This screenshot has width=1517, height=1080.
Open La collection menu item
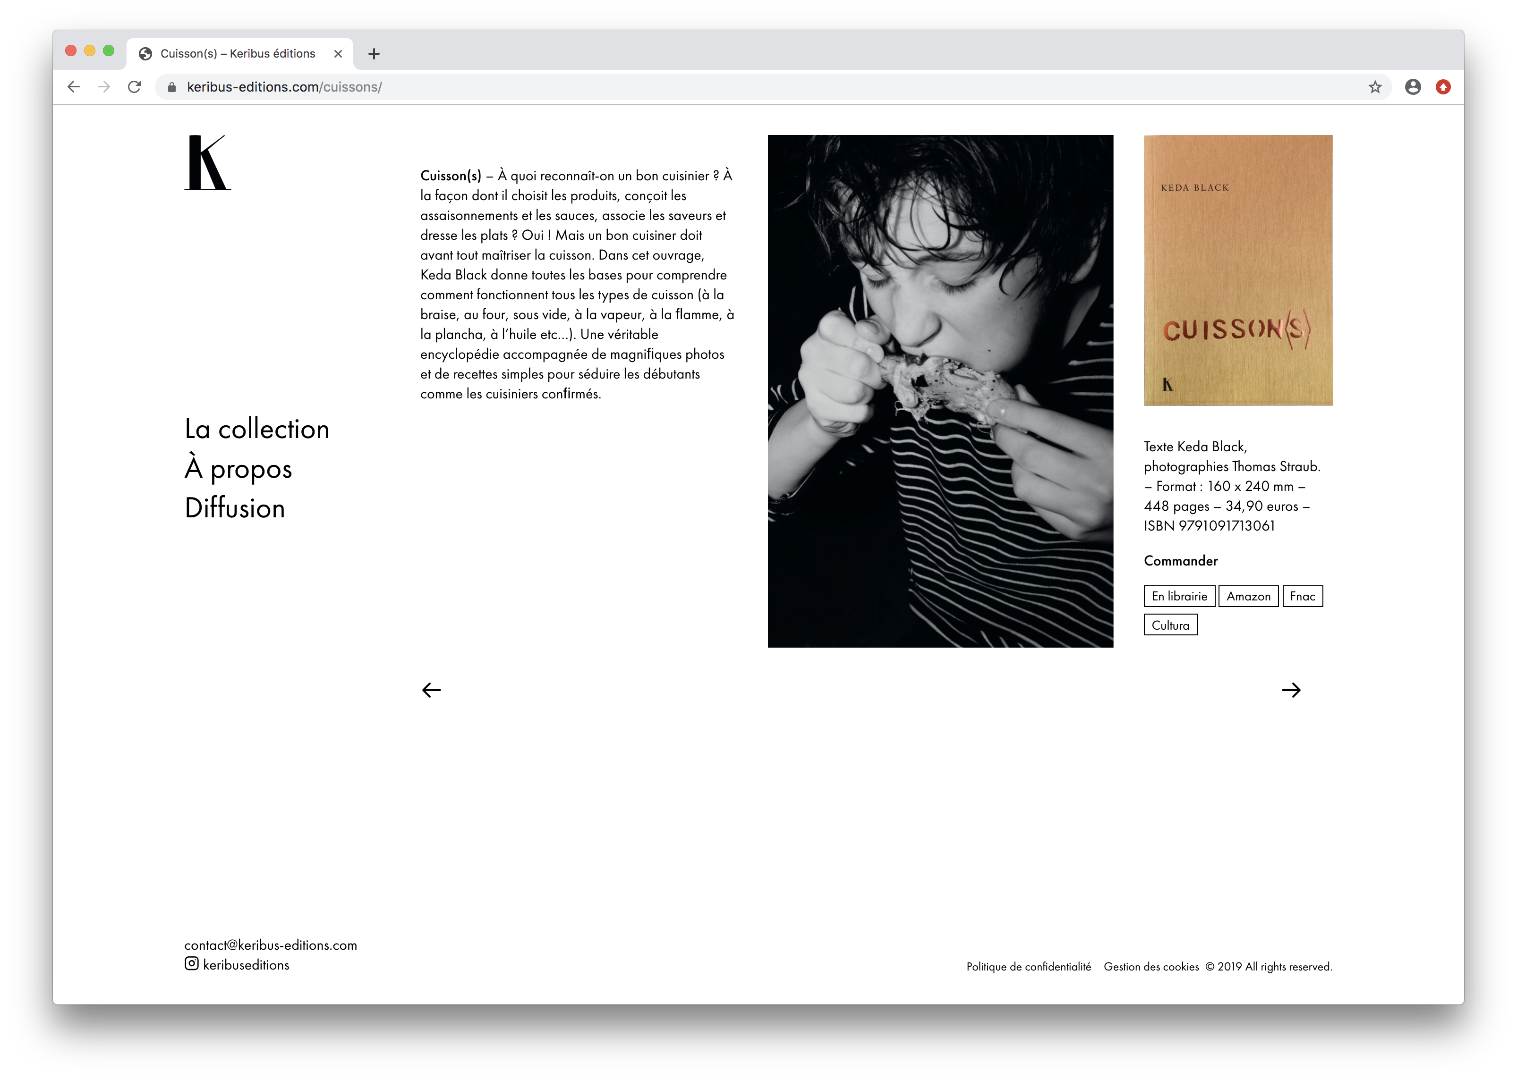(x=257, y=429)
